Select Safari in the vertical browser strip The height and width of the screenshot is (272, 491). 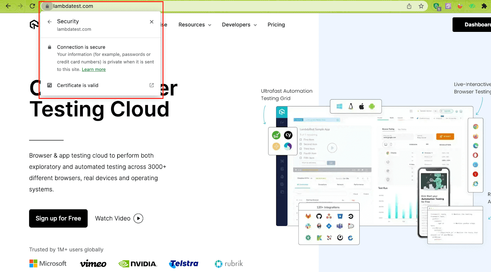point(475,165)
